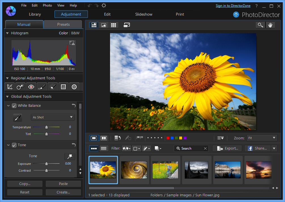
Task: Tag the photo with the red color label
Action: tap(168, 138)
